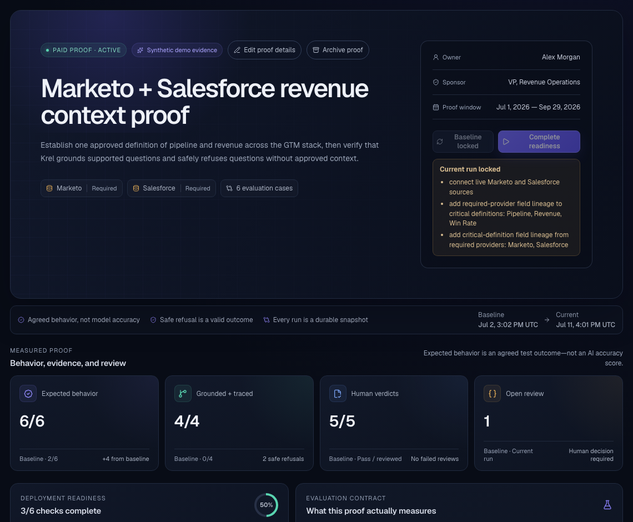Click the proof window dates Jul 1, 2026 — Sep 29, 2026

click(538, 107)
